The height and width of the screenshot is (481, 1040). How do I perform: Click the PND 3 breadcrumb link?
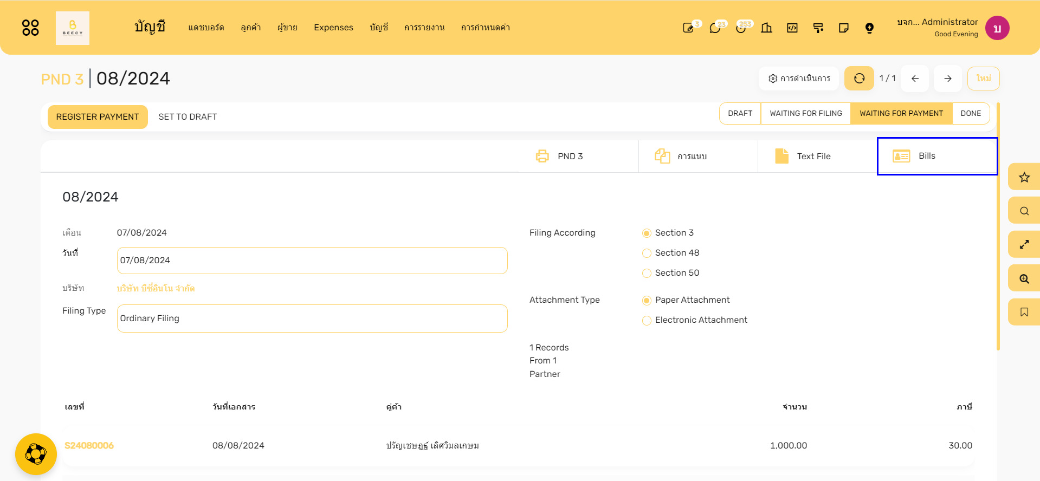coord(62,79)
